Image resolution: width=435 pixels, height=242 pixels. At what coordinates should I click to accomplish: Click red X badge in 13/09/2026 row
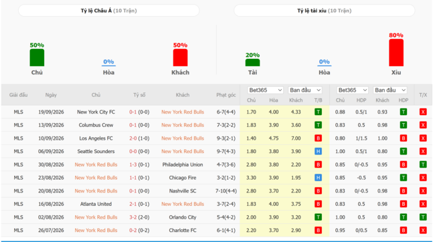coord(423,125)
